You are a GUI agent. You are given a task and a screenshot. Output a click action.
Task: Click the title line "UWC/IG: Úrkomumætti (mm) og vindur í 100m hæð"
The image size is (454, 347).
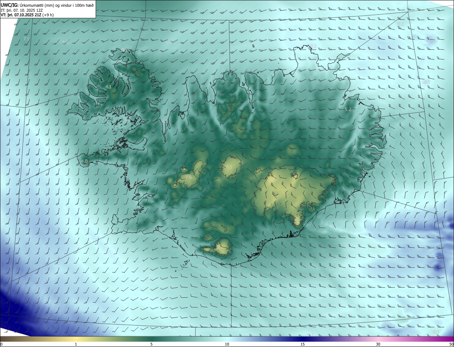pyautogui.click(x=47, y=5)
